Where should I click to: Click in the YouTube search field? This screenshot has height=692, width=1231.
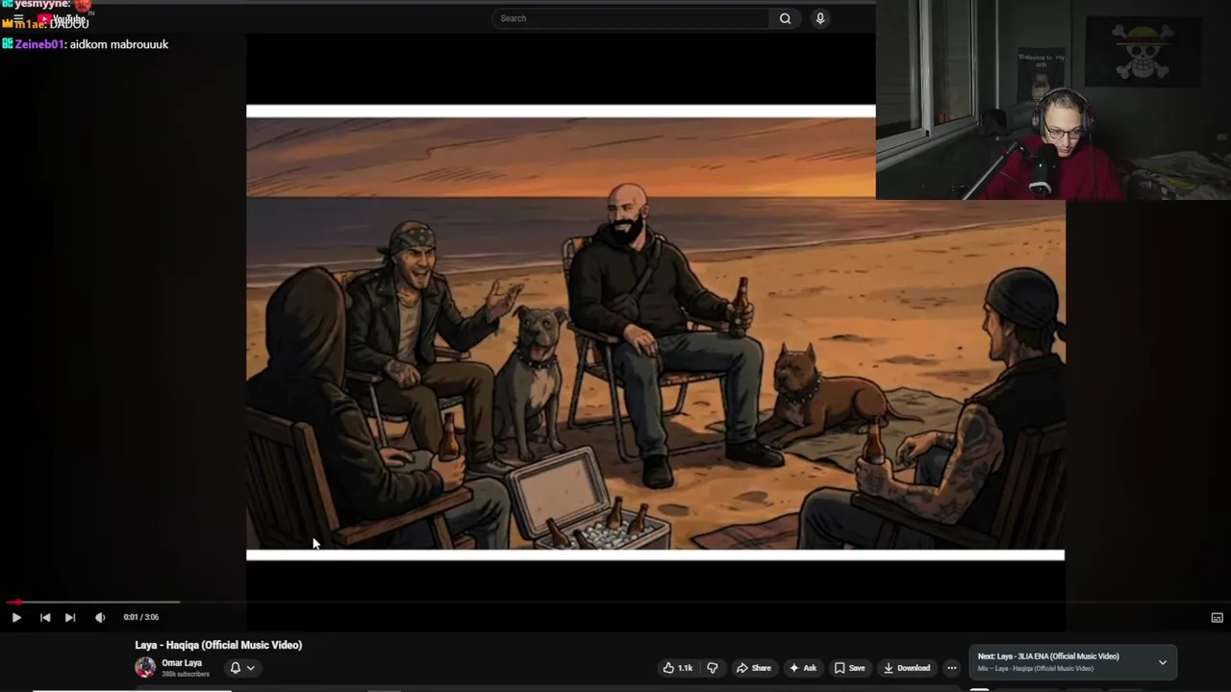[631, 18]
